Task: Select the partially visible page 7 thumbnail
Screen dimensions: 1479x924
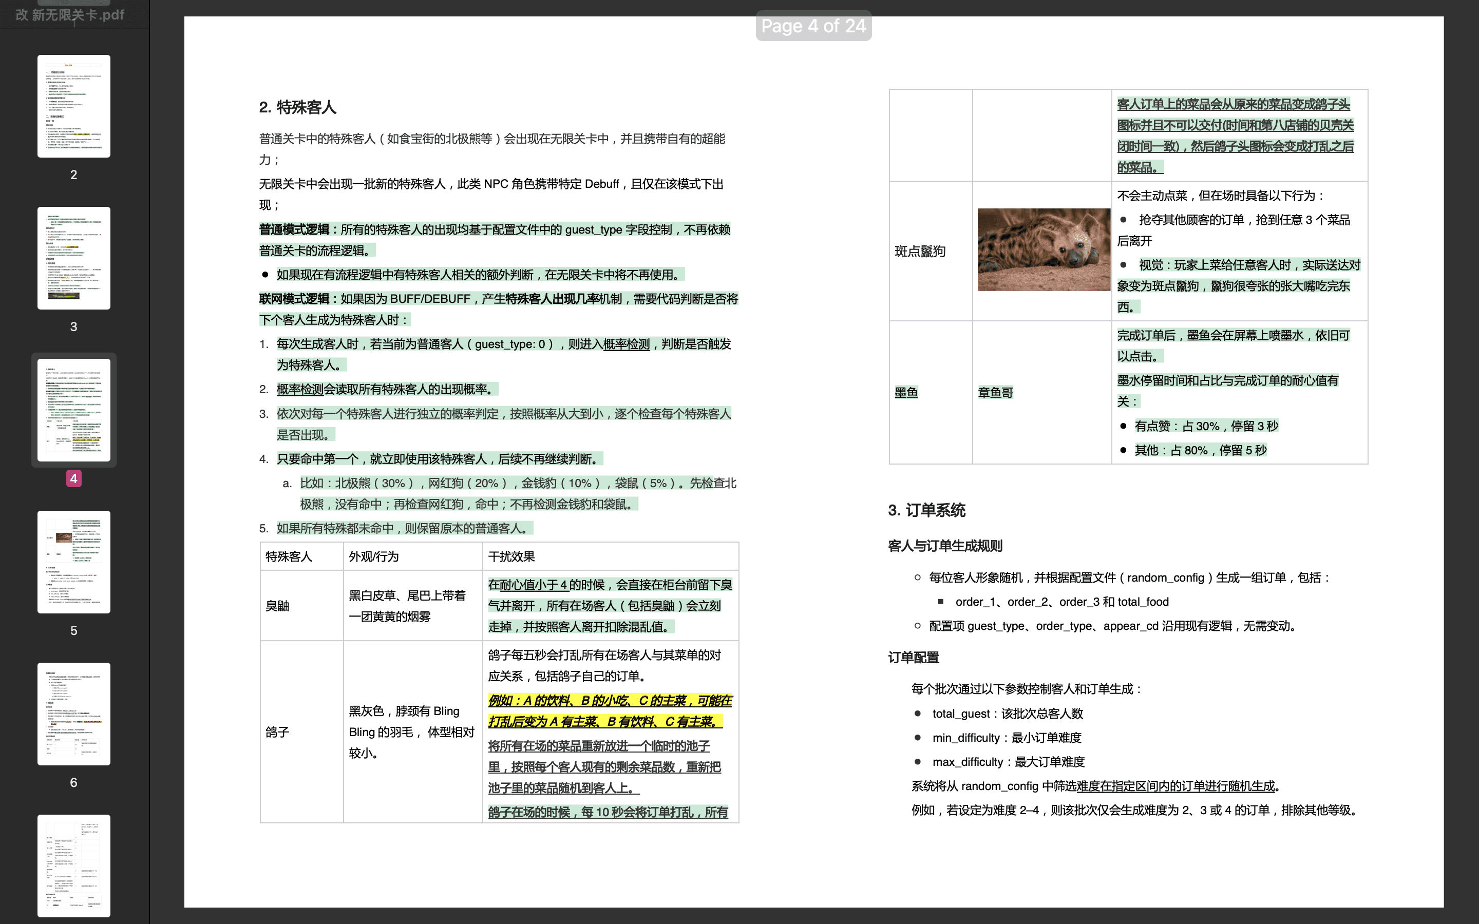Action: (x=74, y=865)
